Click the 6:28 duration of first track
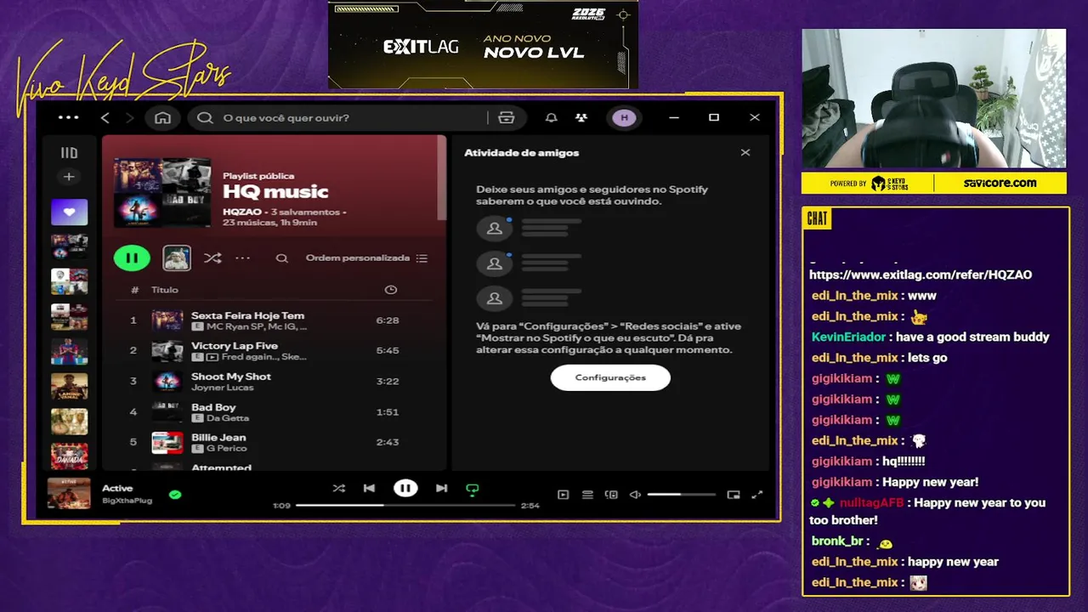The width and height of the screenshot is (1088, 612). click(x=388, y=320)
